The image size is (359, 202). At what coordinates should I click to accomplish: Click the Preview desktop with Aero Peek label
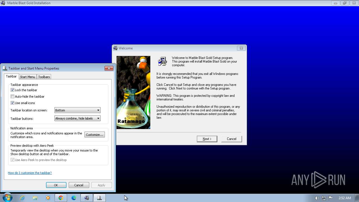[x=32, y=146]
